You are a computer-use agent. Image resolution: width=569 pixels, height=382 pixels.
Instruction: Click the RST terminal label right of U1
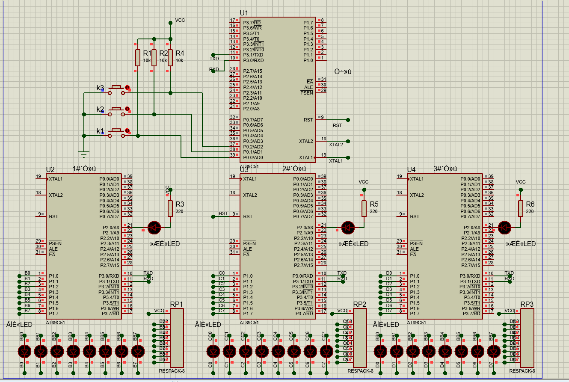click(338, 125)
